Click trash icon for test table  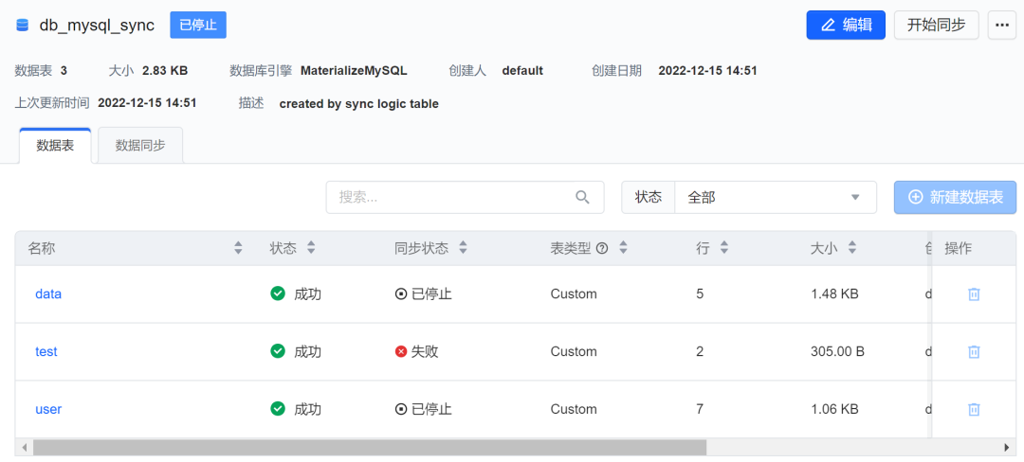point(974,352)
